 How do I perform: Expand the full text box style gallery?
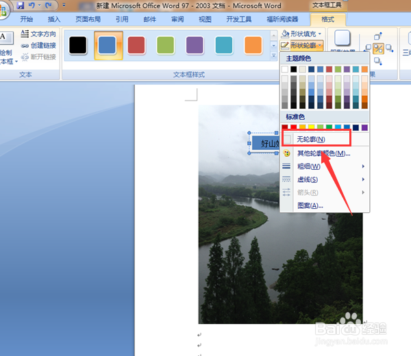pyautogui.click(x=273, y=55)
